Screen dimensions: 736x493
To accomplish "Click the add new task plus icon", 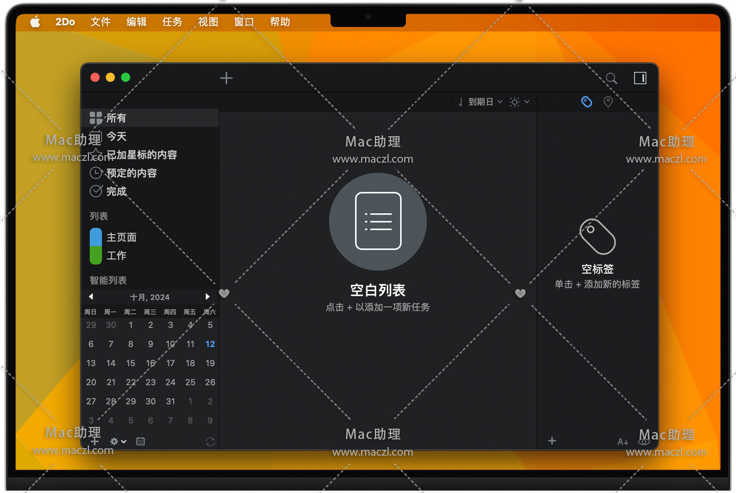I will 226,78.
